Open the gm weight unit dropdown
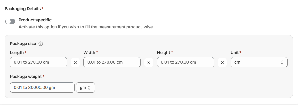Screen dimensions: 298x105 86,88
